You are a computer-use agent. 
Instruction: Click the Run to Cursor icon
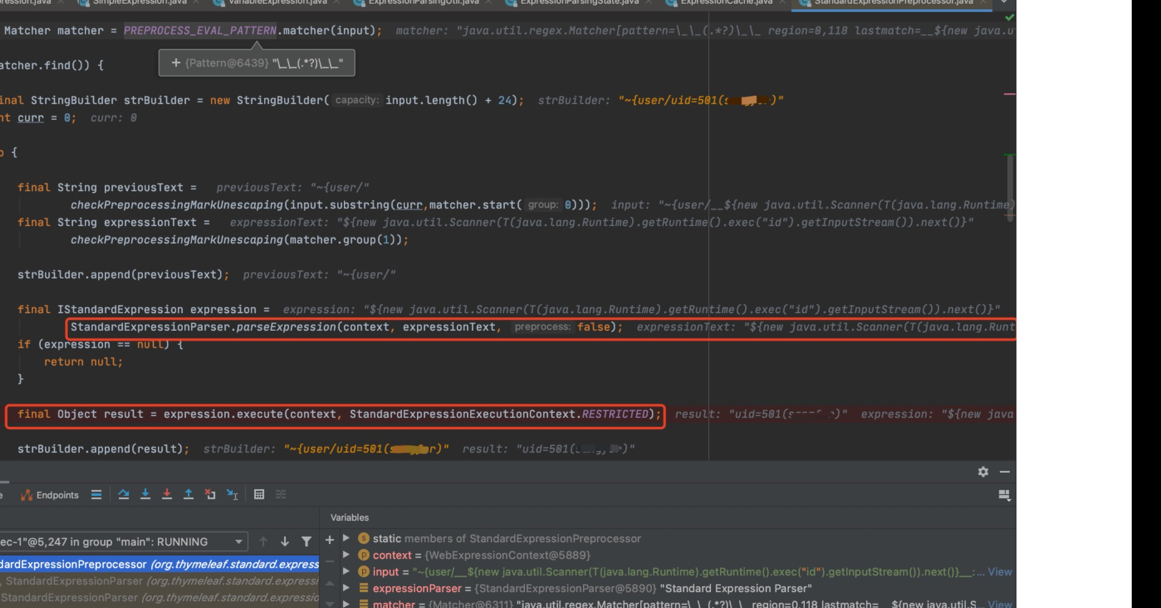tap(232, 495)
